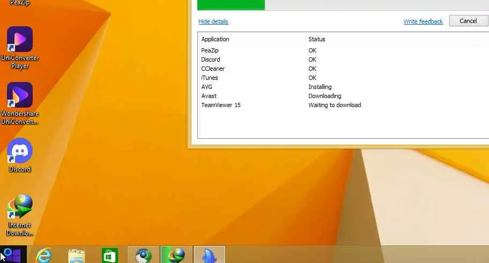Launch Internet Explorer from the taskbar
489x263 pixels.
(43, 255)
